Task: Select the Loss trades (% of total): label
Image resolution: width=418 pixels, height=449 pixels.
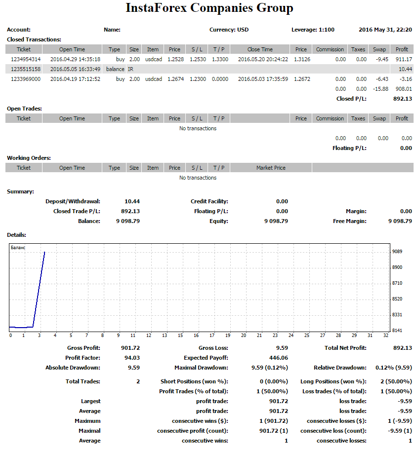Action: pos(334,391)
